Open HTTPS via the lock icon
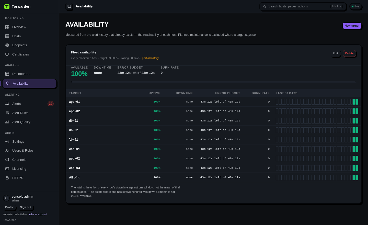This screenshot has width=368, height=225. (7, 178)
